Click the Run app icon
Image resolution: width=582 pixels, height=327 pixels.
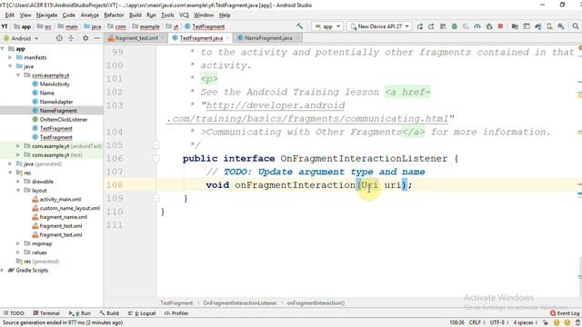(x=420, y=26)
